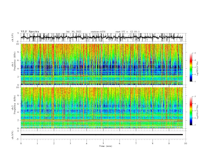Click the ch.2 spectrogram plot
This screenshot has width=209, height=161.
102,108
